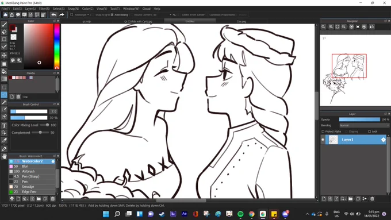Viewport: 391px width, 220px height.
Task: Toggle the Clipping checkbox
Action: pos(346,132)
